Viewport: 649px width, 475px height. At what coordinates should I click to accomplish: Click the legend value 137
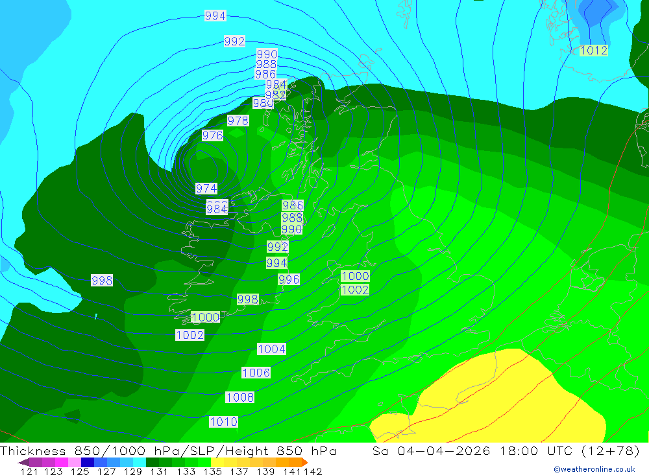[239, 471]
